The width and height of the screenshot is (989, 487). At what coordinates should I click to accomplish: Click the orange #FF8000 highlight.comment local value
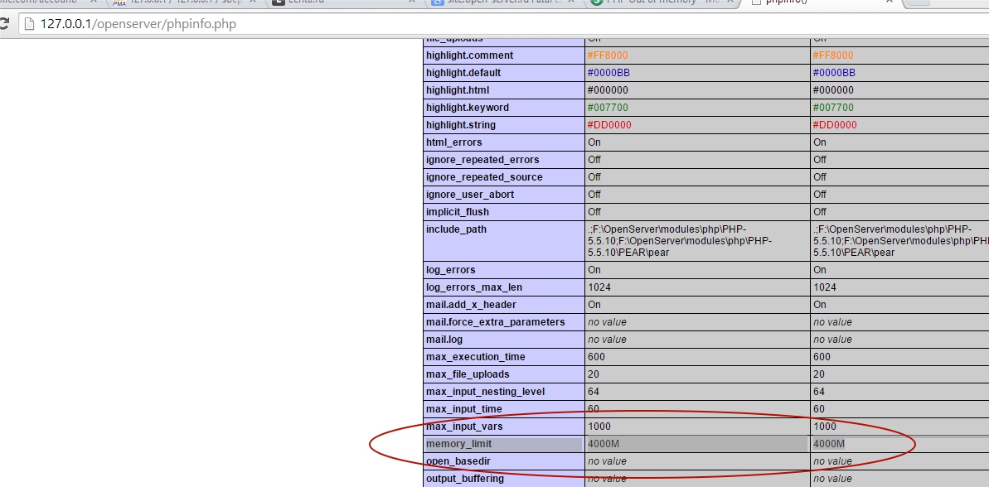[x=608, y=55]
